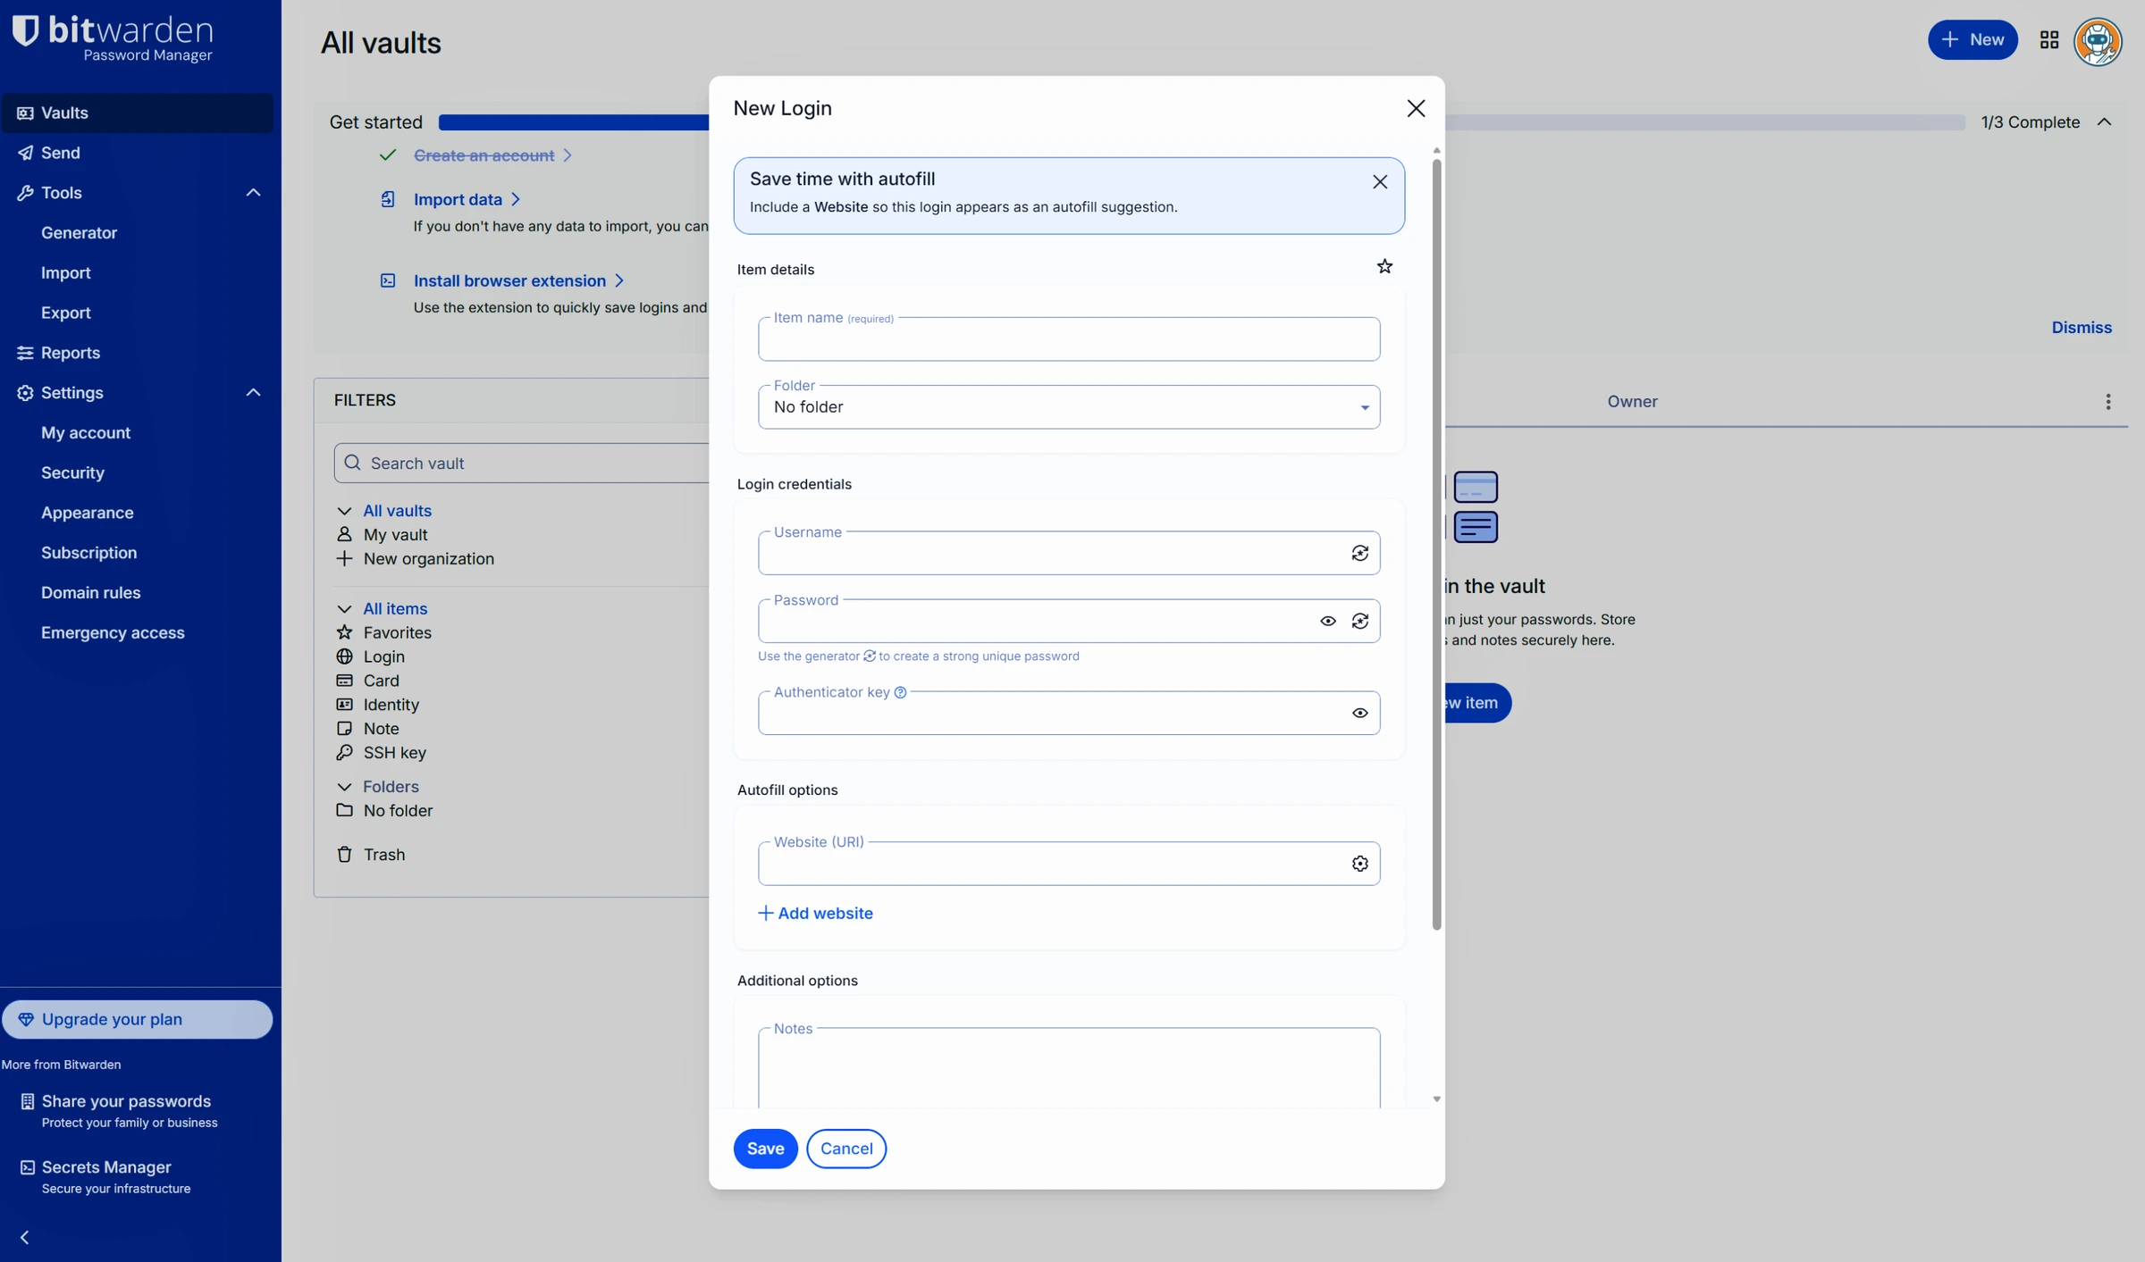Open the apps grid icon in the top bar
This screenshot has width=2145, height=1262.
2048,39
